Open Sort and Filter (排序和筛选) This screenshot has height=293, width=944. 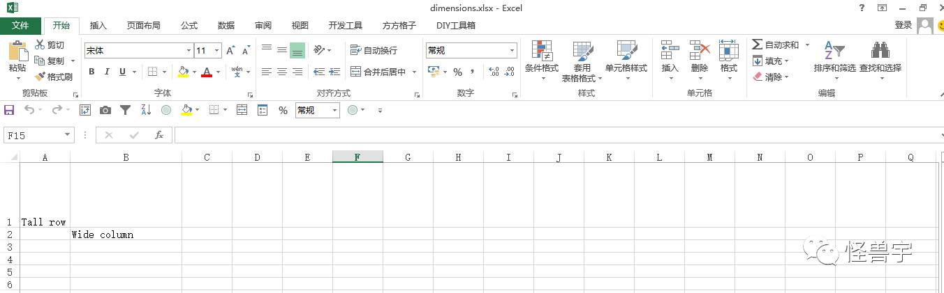pos(834,60)
